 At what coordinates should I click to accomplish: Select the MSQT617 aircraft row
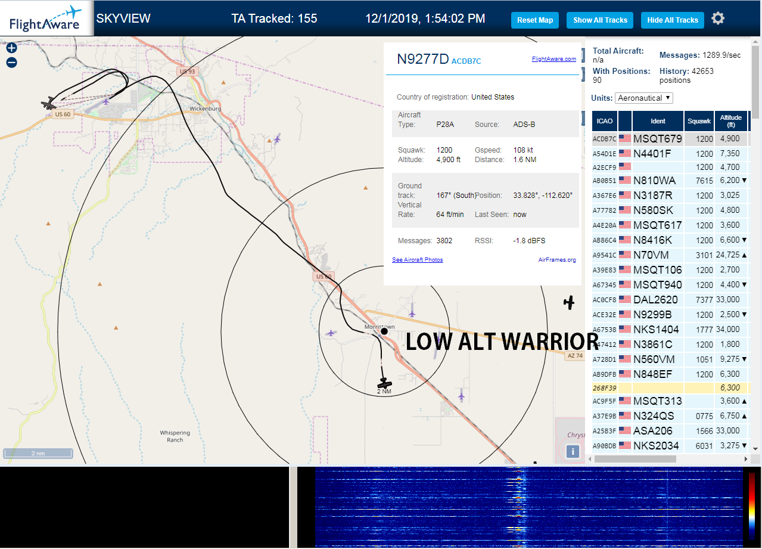pyautogui.click(x=670, y=225)
